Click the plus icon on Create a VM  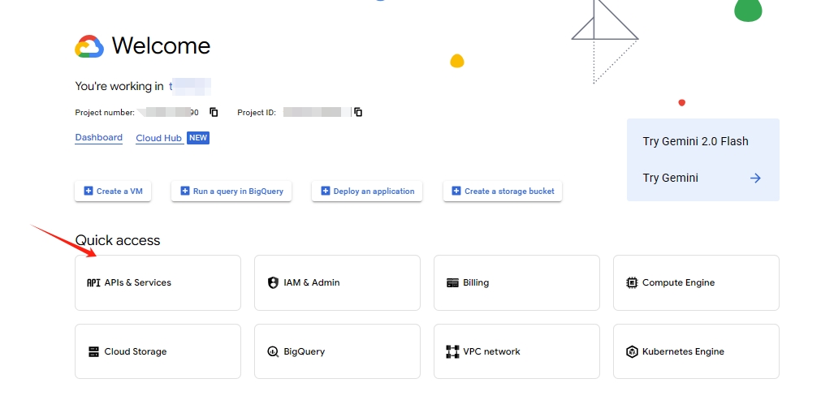coord(88,191)
